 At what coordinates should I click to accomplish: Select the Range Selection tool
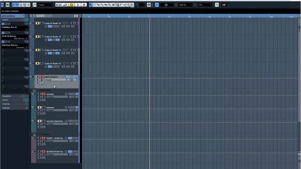[95, 5]
